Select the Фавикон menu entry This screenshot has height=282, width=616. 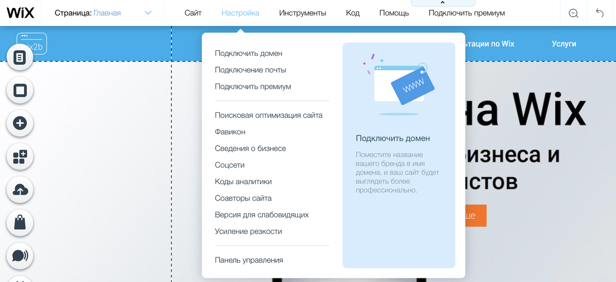[230, 132]
